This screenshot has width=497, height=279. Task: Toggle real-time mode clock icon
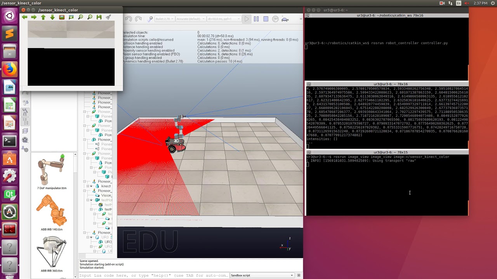click(275, 19)
